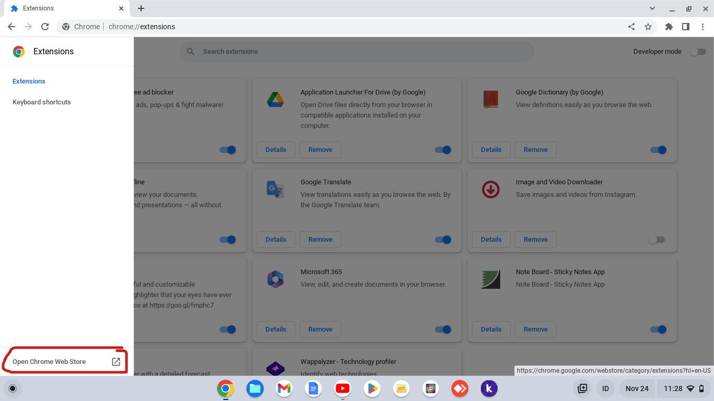Open Details for Microsoft 365
714x401 pixels.
click(x=276, y=329)
